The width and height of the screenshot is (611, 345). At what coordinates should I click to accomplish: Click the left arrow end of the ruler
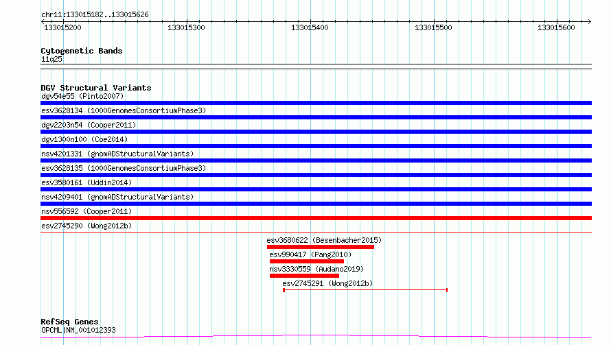(x=43, y=21)
